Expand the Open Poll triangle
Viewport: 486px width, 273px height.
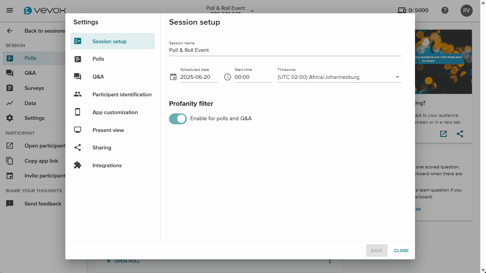click(x=109, y=261)
